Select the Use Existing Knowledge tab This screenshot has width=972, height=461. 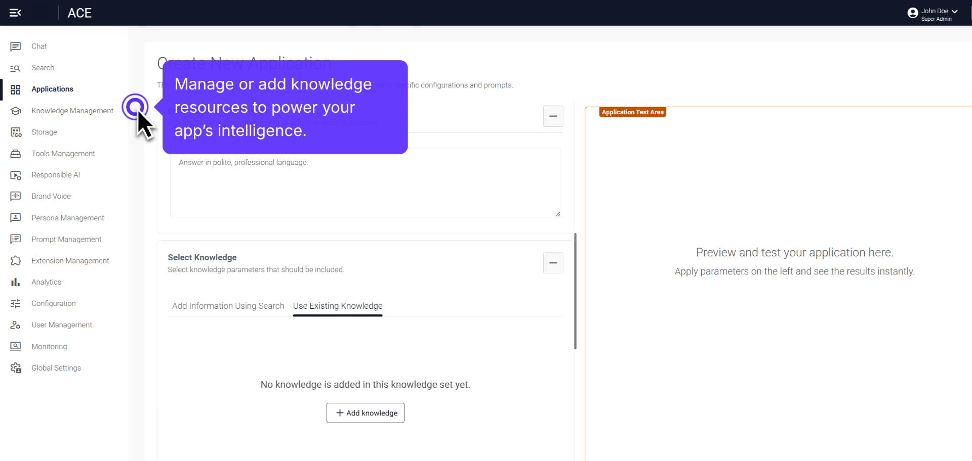point(338,306)
